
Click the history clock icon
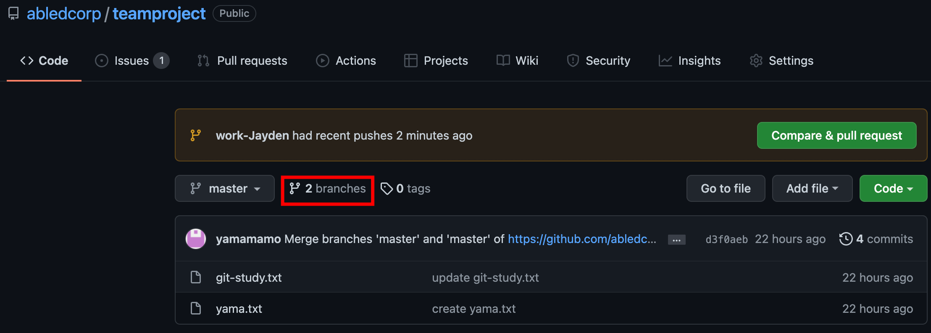point(846,239)
